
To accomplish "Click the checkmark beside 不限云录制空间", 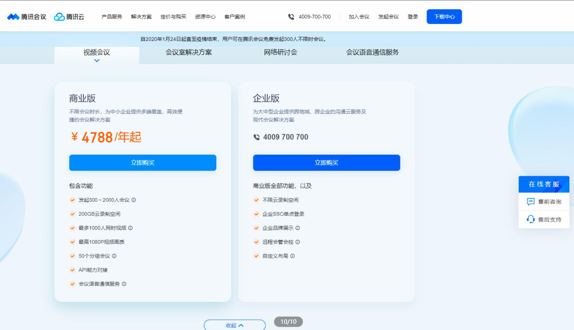I will (256, 199).
